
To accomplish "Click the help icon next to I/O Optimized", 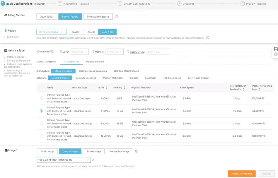I will coord(53,52).
